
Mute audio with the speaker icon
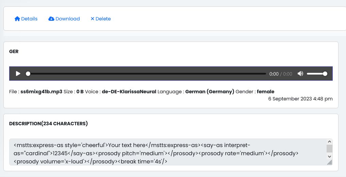pyautogui.click(x=300, y=74)
